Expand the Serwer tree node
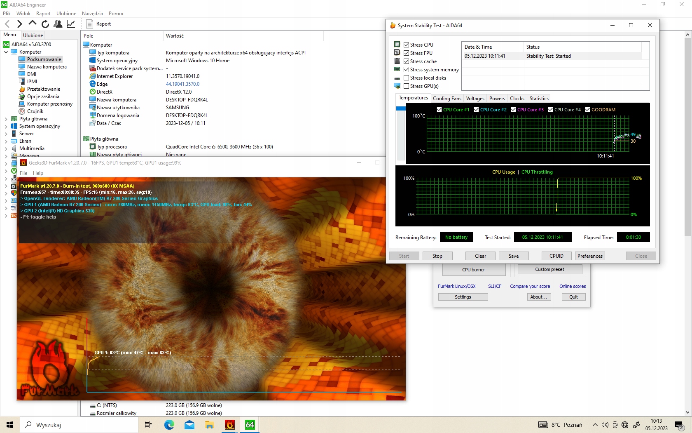 pos(6,134)
